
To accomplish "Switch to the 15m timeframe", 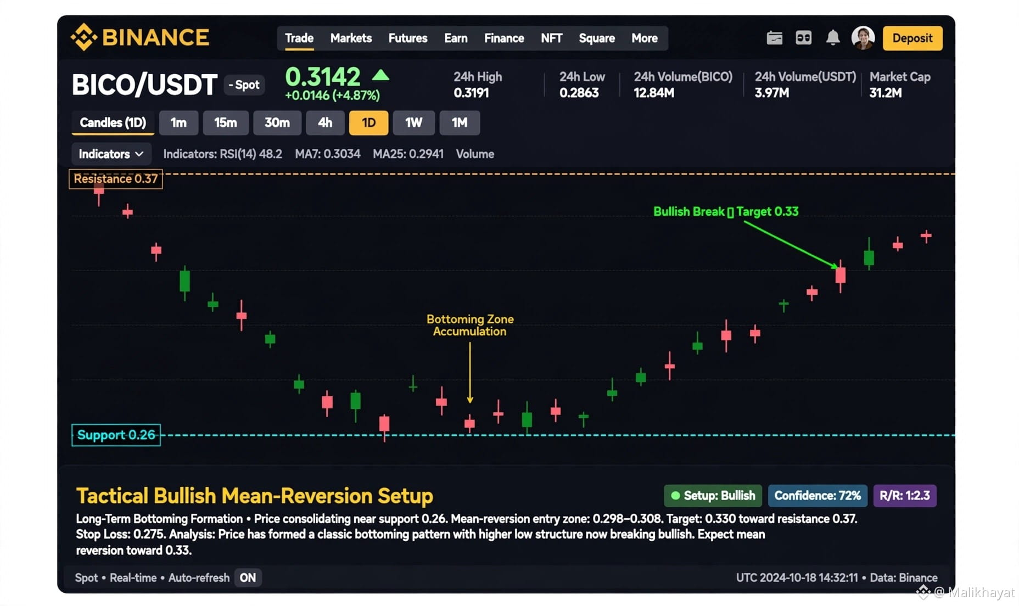I will click(226, 122).
